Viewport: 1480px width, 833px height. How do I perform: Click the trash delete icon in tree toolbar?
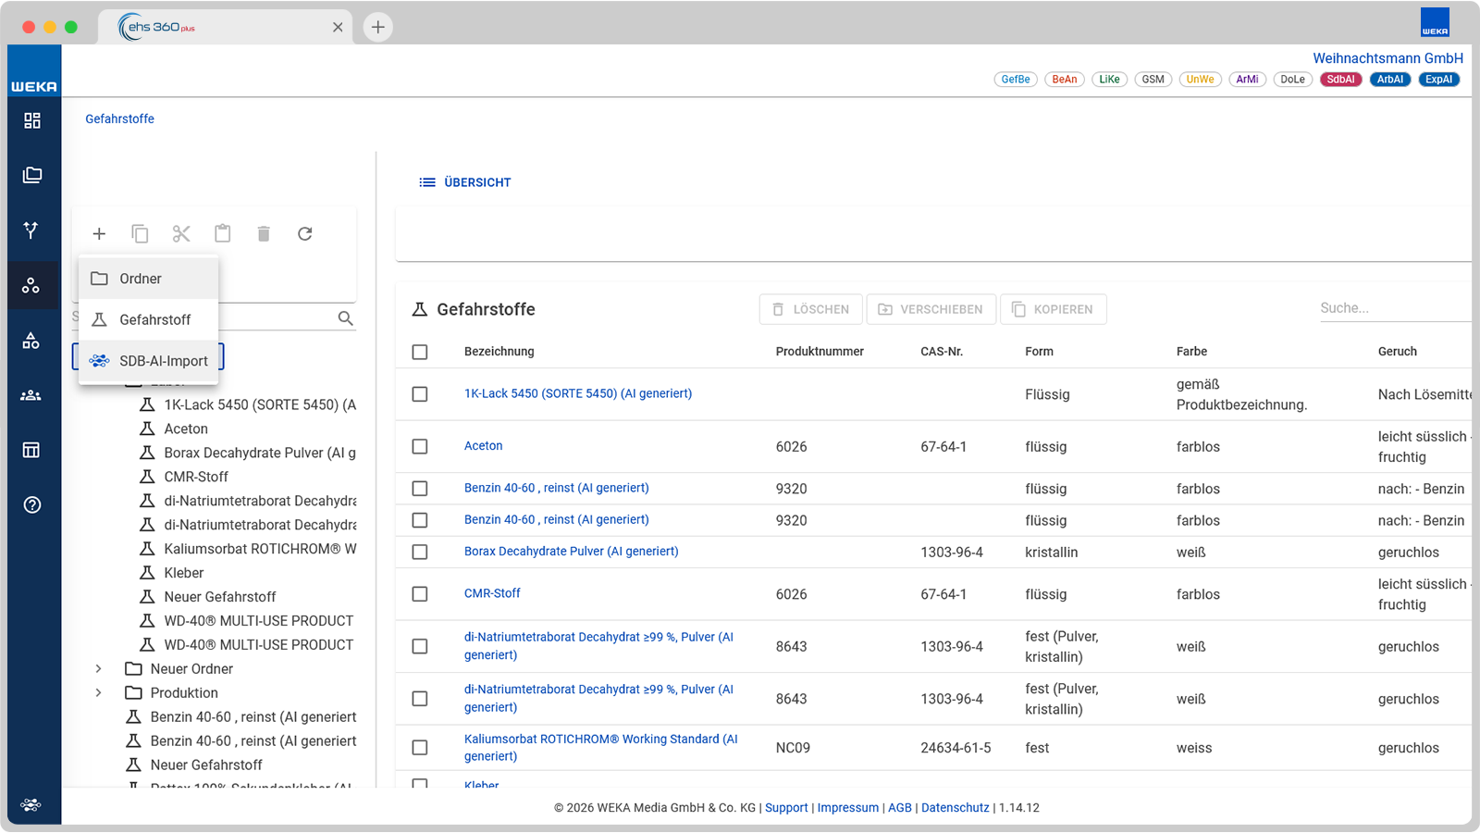pos(264,234)
